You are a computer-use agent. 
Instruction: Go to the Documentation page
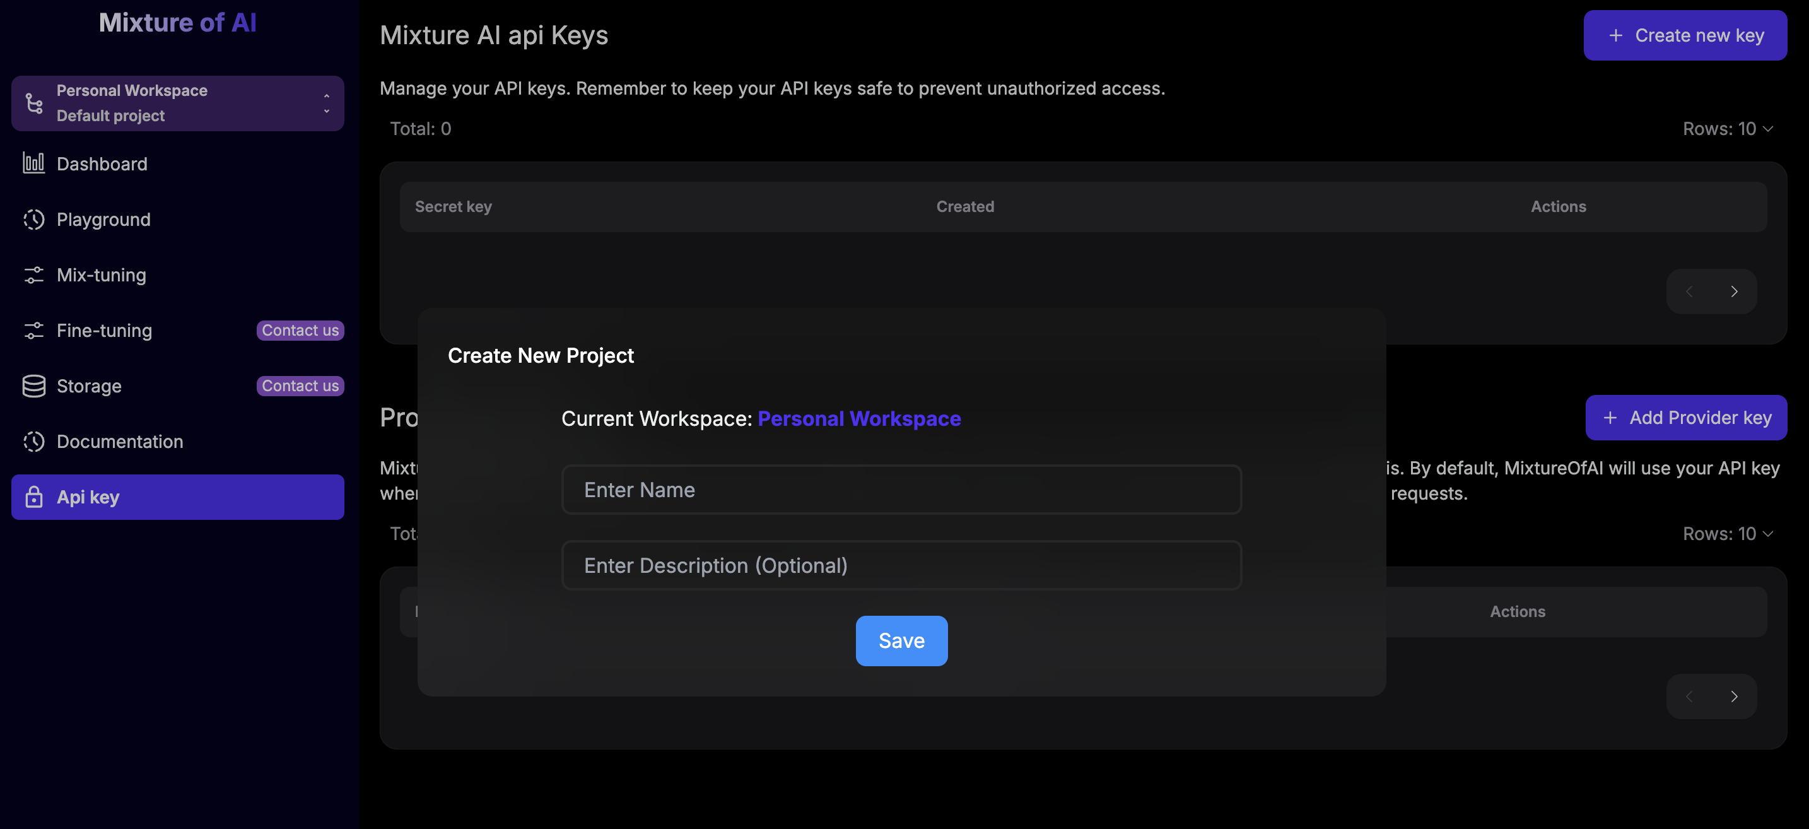[119, 441]
